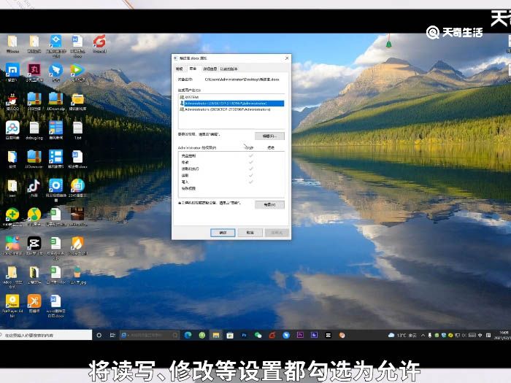
Task: Click the Microsoft Edge taskbar icon
Action: pos(188,335)
